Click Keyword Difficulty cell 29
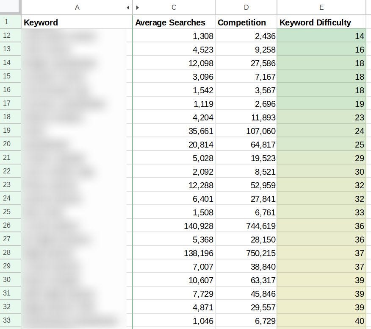Screen dimensions: 371x329 tap(321, 158)
